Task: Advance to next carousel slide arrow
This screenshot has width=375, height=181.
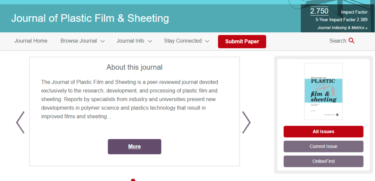Action: coord(246,122)
